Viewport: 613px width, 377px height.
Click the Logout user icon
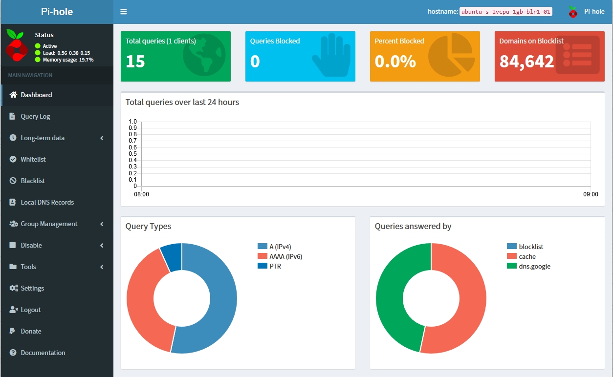14,310
